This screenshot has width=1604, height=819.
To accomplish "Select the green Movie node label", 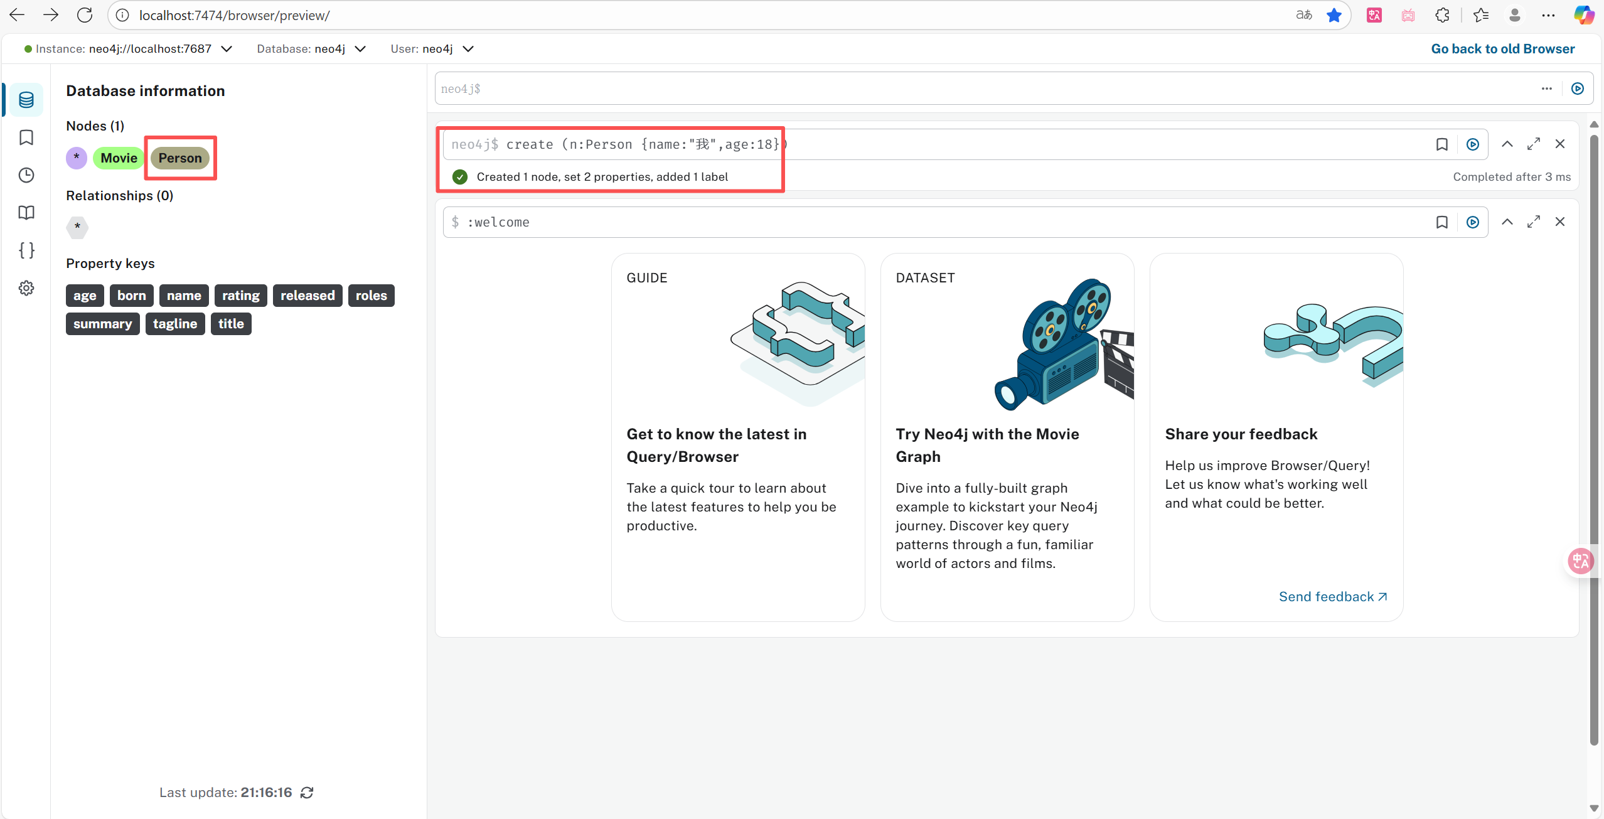I will pos(119,158).
